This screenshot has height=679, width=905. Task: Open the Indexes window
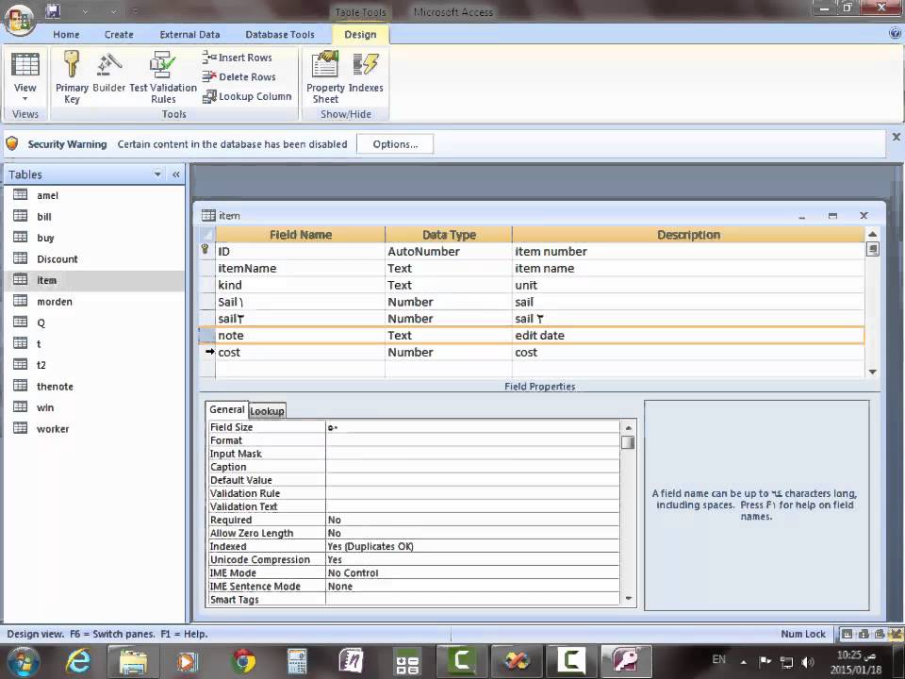click(x=366, y=72)
